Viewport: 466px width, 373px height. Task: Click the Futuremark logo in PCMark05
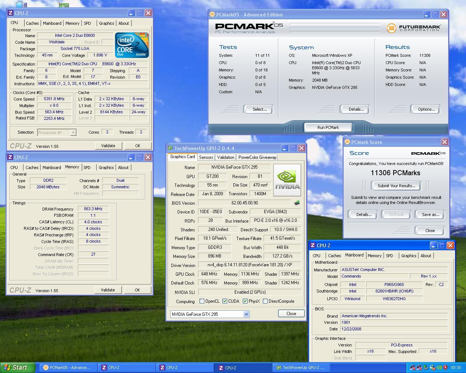point(414,28)
